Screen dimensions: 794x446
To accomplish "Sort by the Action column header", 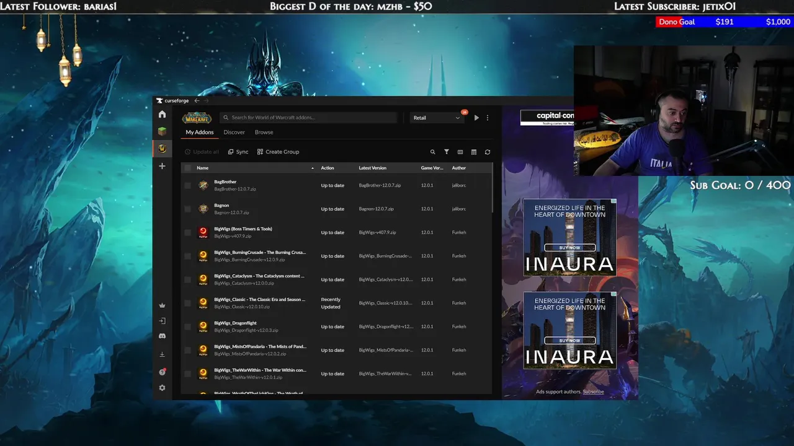I will (x=328, y=168).
